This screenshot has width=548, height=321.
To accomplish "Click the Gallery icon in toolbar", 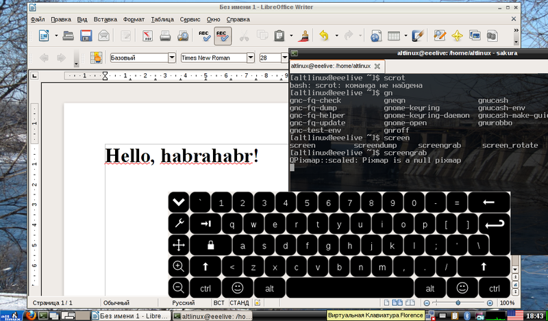I will pos(475,36).
